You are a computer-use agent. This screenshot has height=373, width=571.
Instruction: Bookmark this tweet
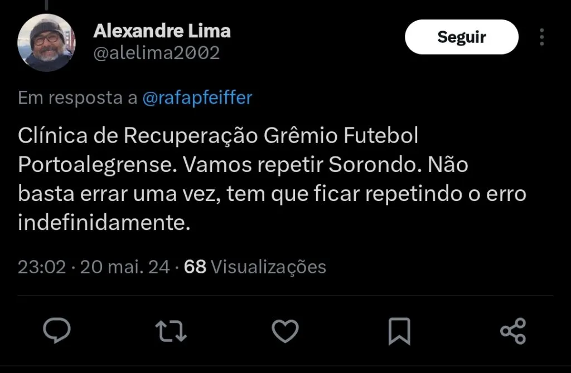[x=399, y=331]
